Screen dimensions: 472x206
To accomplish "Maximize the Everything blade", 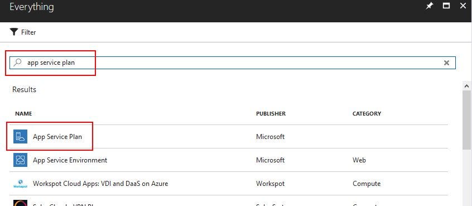I will coord(446,6).
